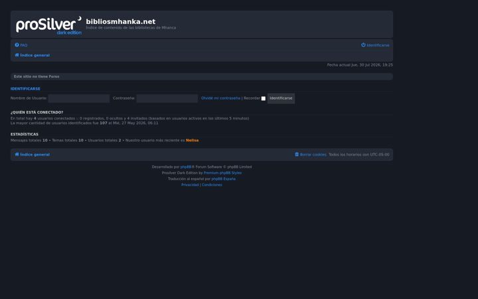Open Nelisa user profile link
Screen dimensions: 478x299
click(192, 140)
